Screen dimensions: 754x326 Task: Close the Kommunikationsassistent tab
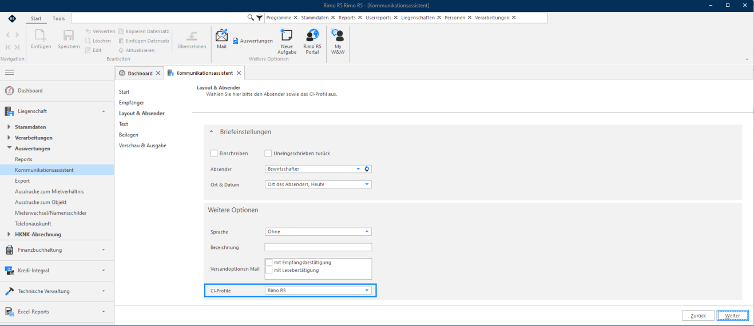click(x=239, y=73)
